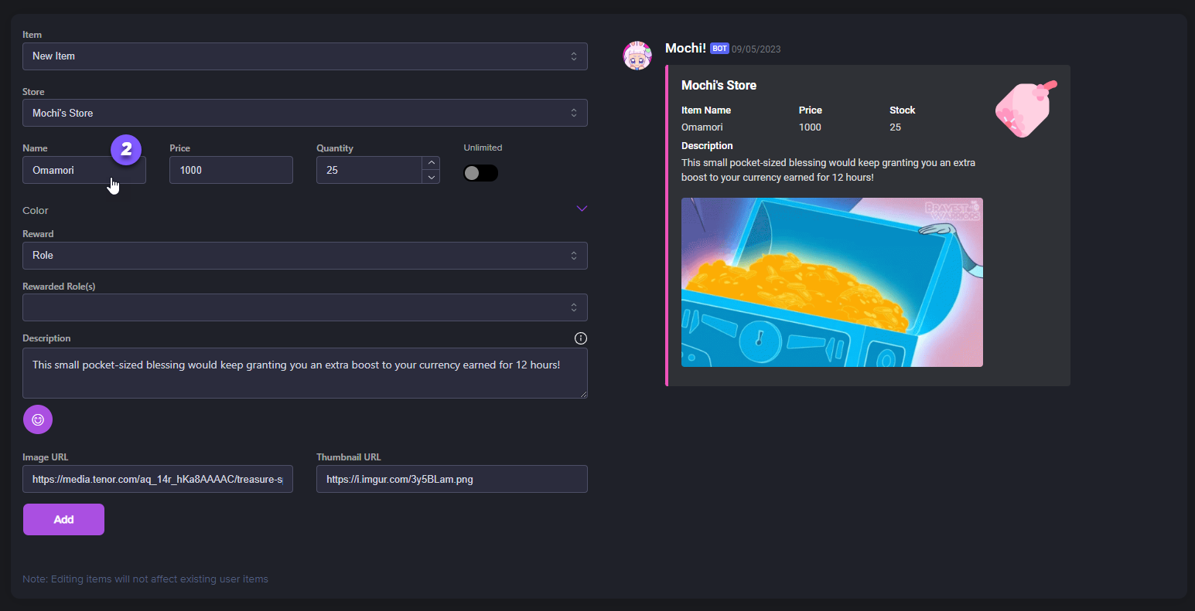Click the treasure chest preview image
The image size is (1195, 611).
coord(831,282)
